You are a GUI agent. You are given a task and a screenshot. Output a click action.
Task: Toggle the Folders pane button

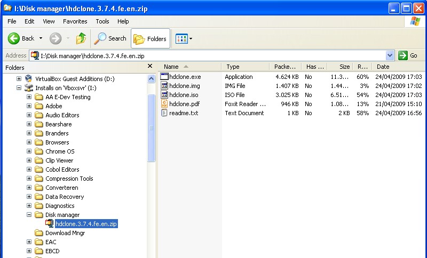[x=151, y=38]
